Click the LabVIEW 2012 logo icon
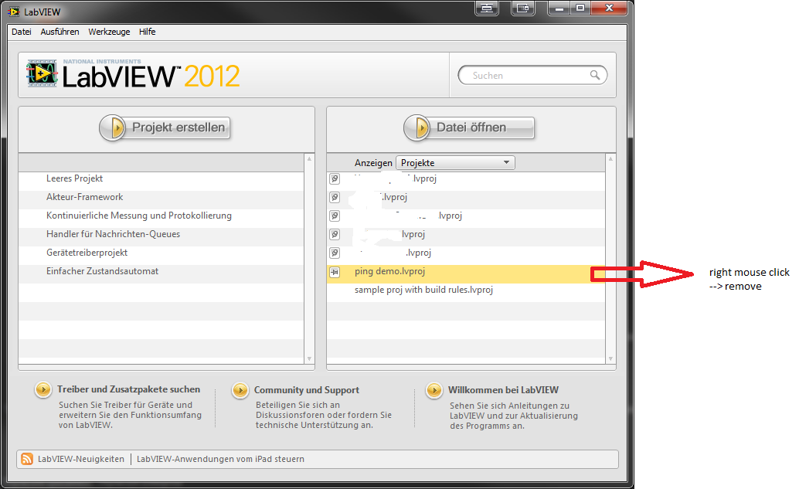This screenshot has height=489, width=799. click(42, 73)
